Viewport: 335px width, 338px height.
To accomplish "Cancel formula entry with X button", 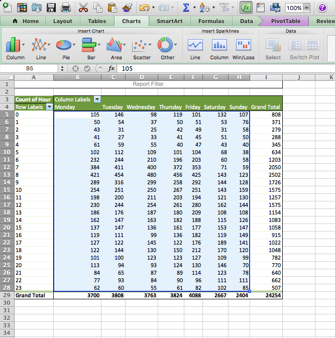I will [x=75, y=68].
